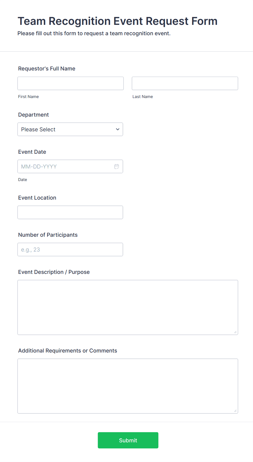Screen dimensions: 253x462
Task: Open the calendar date picker icon
Action: click(x=117, y=167)
